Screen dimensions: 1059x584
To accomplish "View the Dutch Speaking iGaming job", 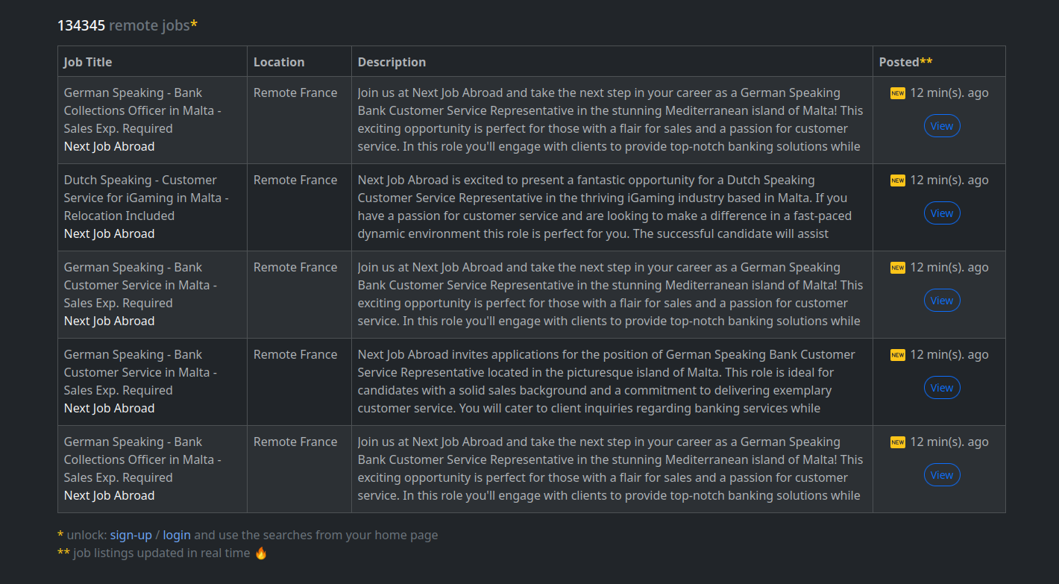I will point(942,213).
